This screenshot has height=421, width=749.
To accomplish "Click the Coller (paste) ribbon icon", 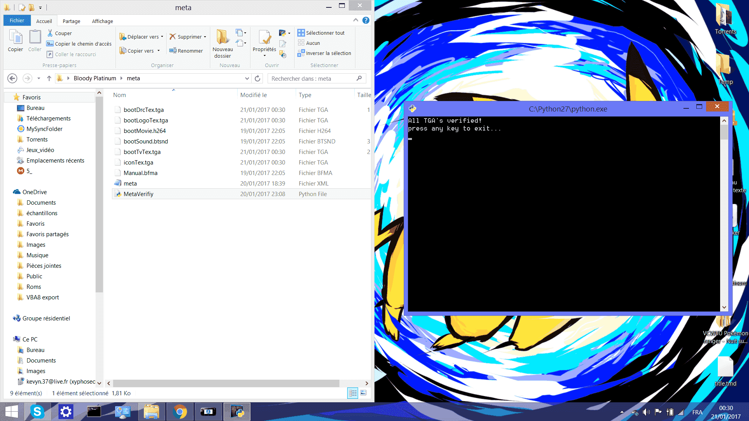I will 35,41.
